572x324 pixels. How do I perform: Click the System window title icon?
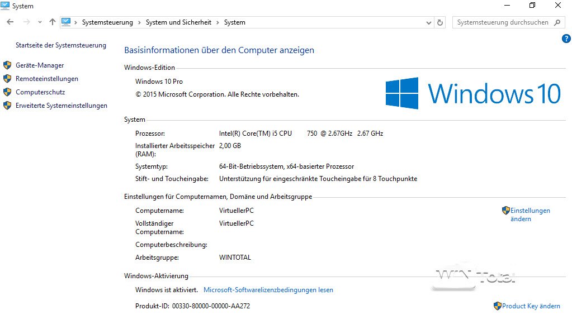(5, 6)
